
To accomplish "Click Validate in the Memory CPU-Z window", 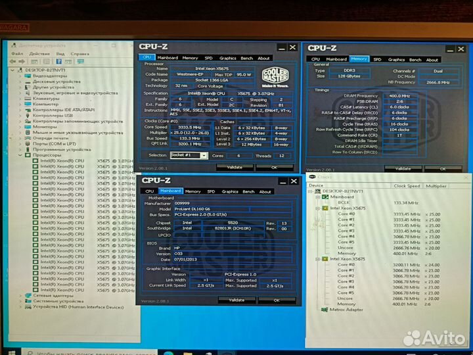I will point(403,169).
